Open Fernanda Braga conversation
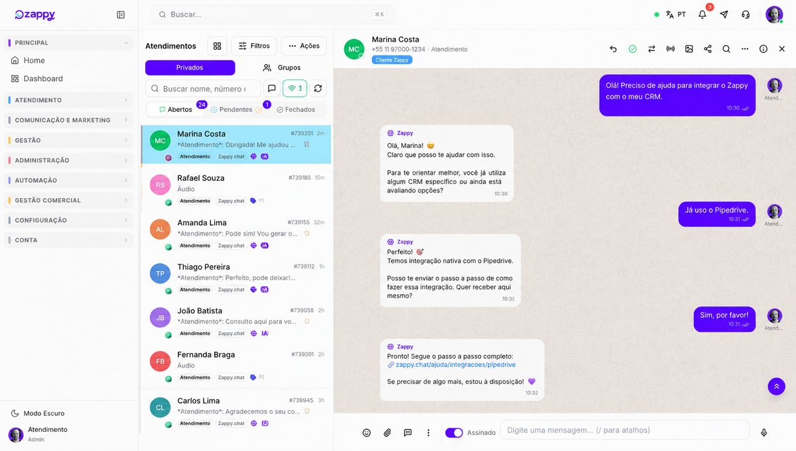Image resolution: width=796 pixels, height=451 pixels. [236, 366]
